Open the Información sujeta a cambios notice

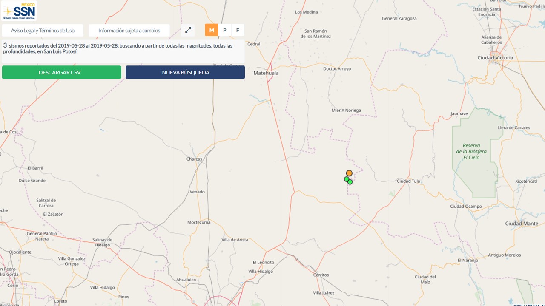129,31
